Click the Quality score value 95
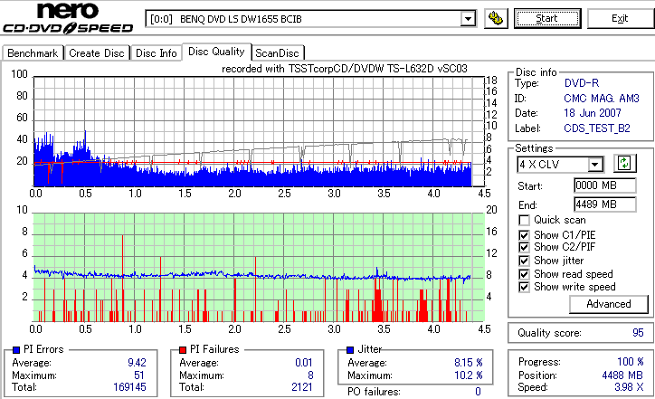655x399 pixels. (638, 333)
